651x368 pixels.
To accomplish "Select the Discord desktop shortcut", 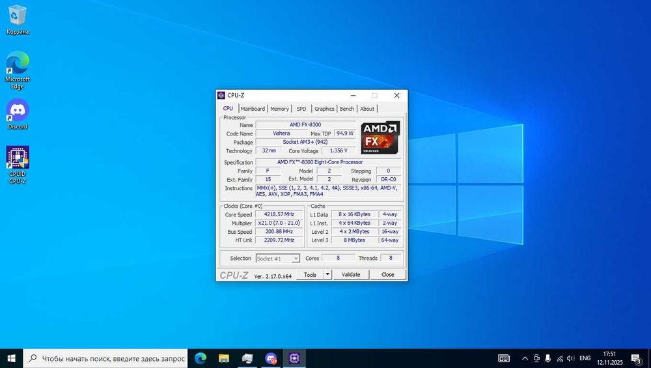I will pos(17,114).
